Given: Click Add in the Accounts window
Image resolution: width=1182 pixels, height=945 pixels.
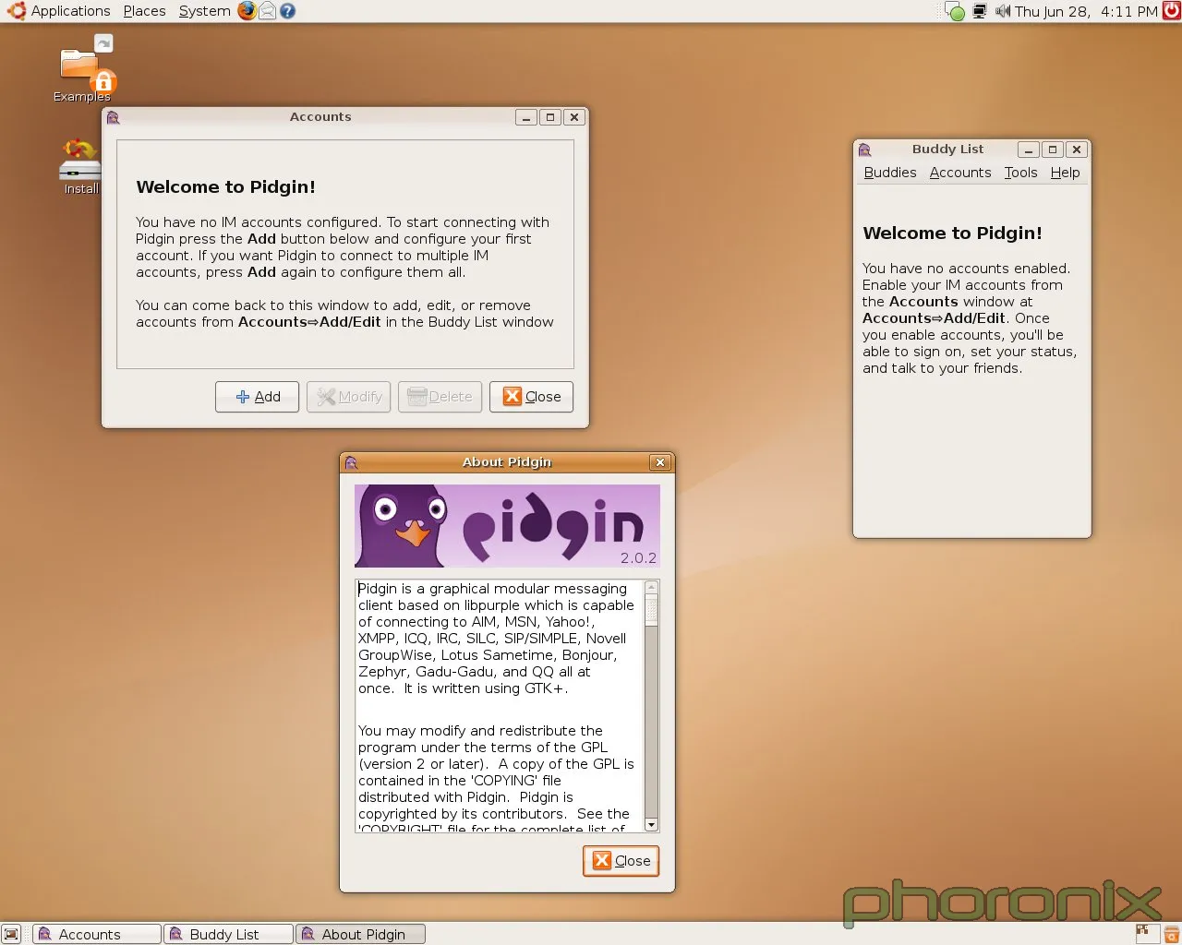Looking at the screenshot, I should (x=257, y=397).
